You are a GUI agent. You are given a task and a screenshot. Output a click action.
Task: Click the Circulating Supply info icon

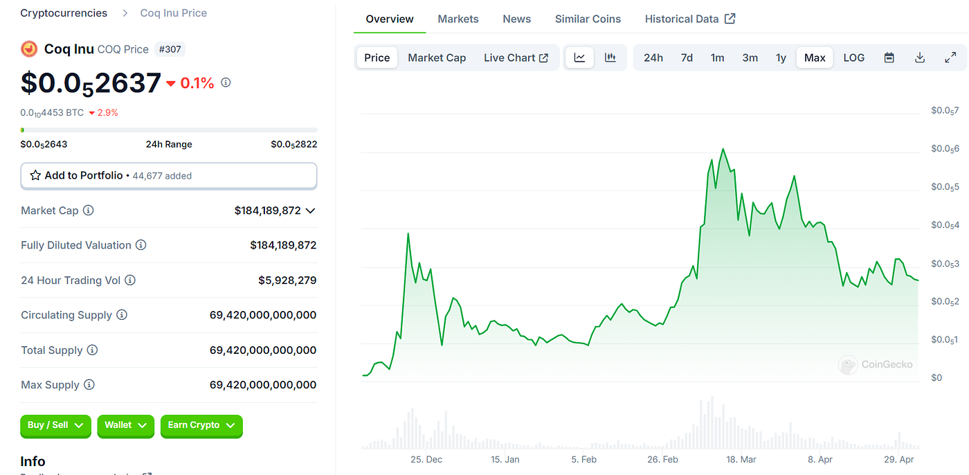122,315
